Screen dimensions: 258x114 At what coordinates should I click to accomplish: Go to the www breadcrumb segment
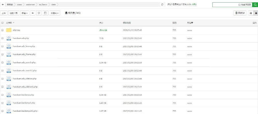coord(19,5)
